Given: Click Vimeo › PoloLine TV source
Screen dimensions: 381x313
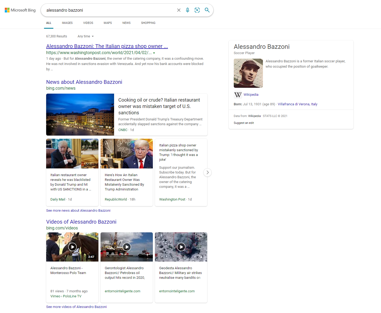Looking at the screenshot, I should point(66,296).
